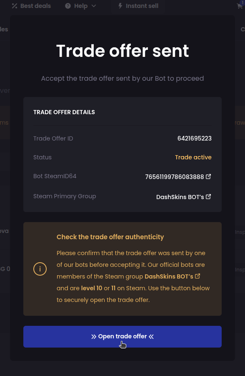Select Best deals in the top bar
Viewport: 245px width, 376px height.
pyautogui.click(x=35, y=6)
